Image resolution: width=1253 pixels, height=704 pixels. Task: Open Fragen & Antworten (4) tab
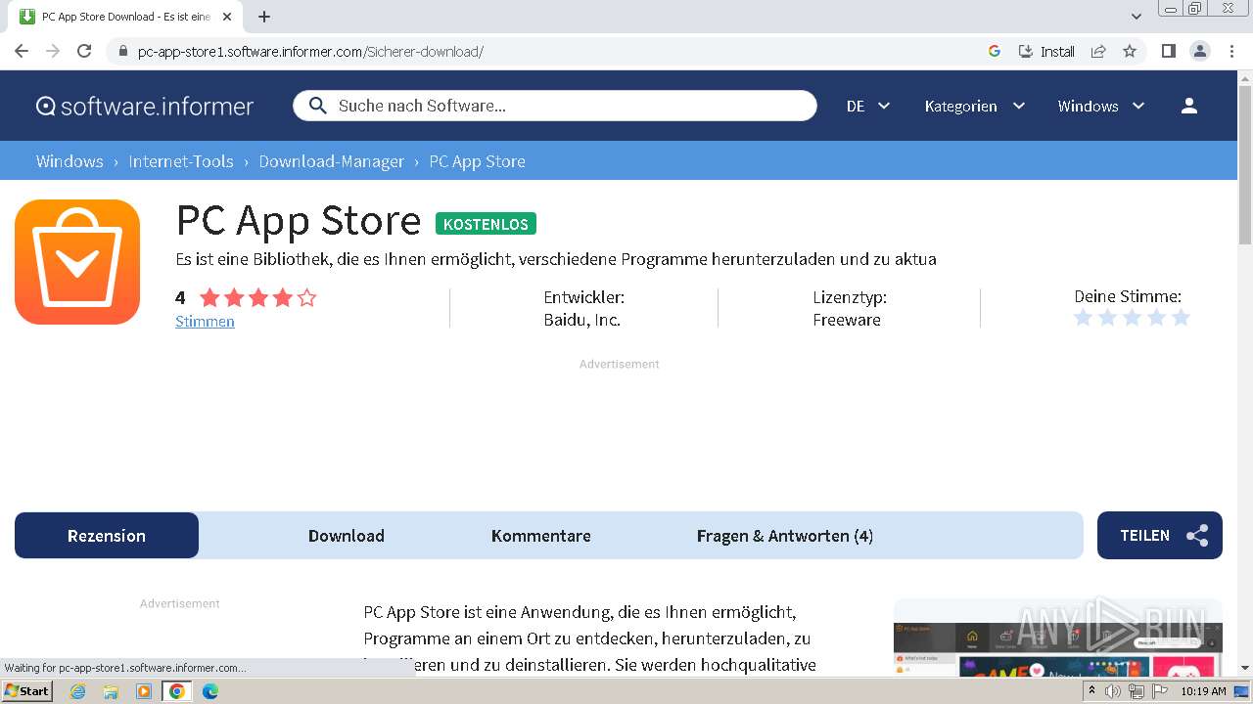[785, 535]
